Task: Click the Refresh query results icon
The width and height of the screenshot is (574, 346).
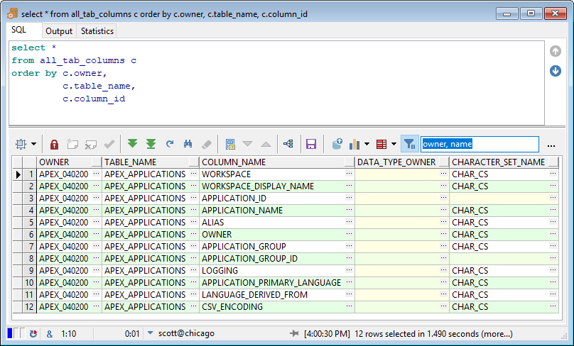Action: coord(170,144)
